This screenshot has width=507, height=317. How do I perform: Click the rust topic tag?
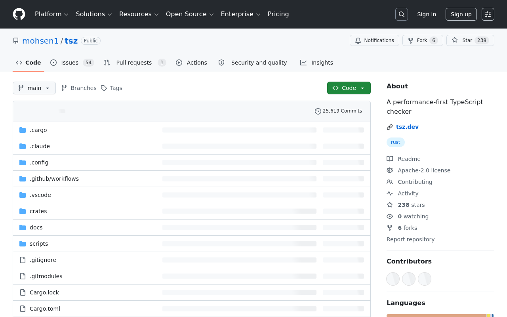(x=396, y=142)
